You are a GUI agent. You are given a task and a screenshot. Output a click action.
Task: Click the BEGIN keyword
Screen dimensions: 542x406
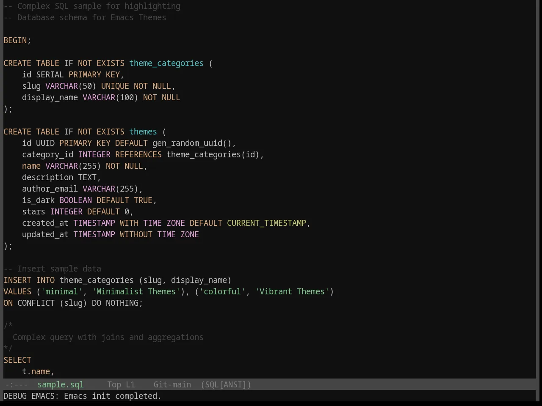(15, 40)
